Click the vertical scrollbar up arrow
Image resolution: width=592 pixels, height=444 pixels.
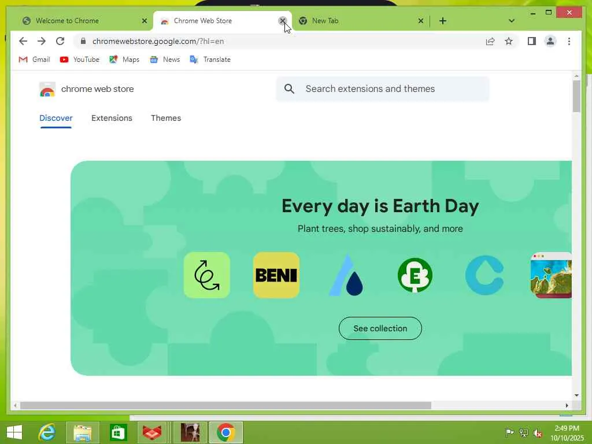576,76
